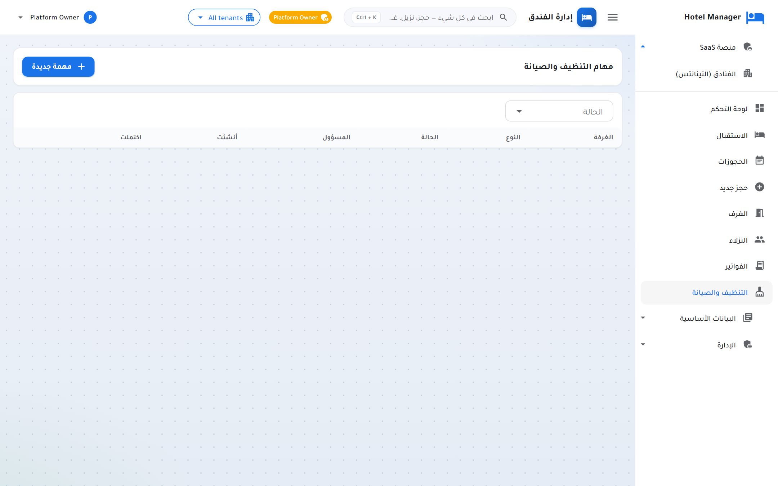Screen dimensions: 778x486
Task: Click the الاستقبال bed icon
Action: [759, 135]
